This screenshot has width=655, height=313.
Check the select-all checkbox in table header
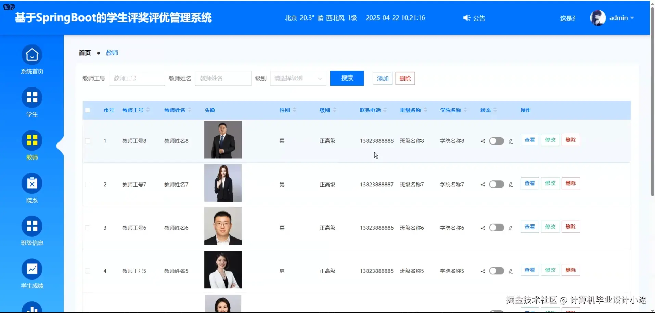88,110
